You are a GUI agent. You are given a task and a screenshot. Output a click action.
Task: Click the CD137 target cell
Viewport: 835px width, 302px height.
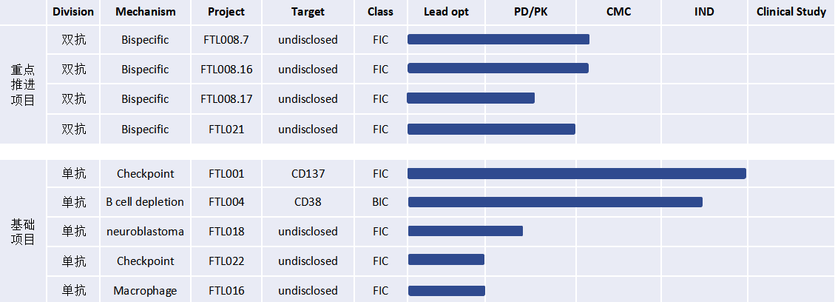(308, 174)
